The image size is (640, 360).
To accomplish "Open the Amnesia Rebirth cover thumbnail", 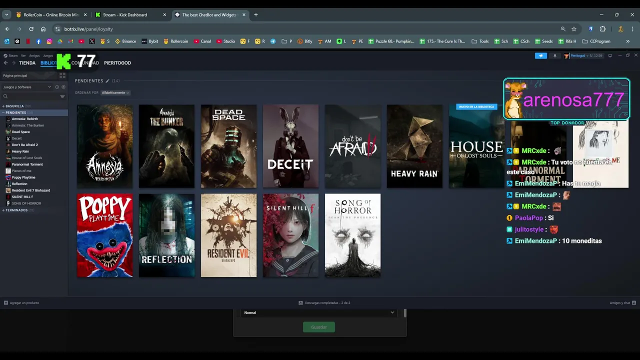I will tap(105, 146).
